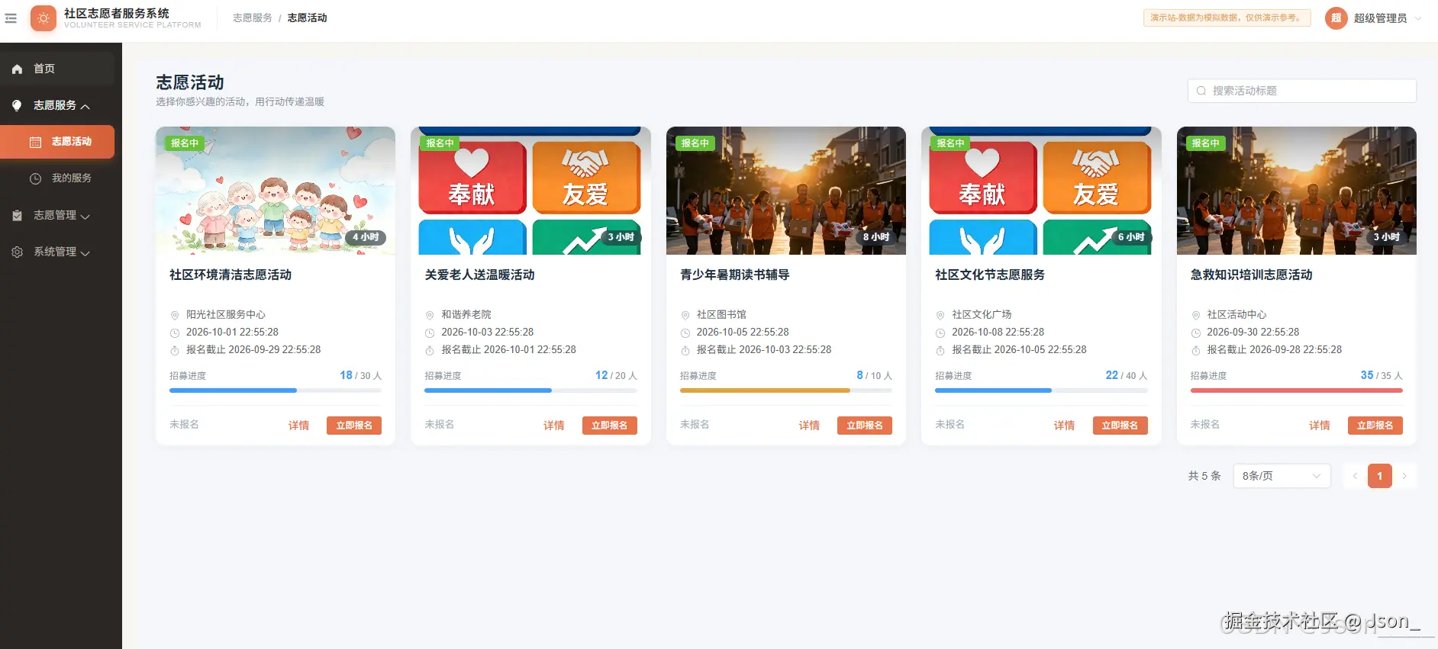
Task: Go to next page arrow in pagination
Action: point(1404,476)
